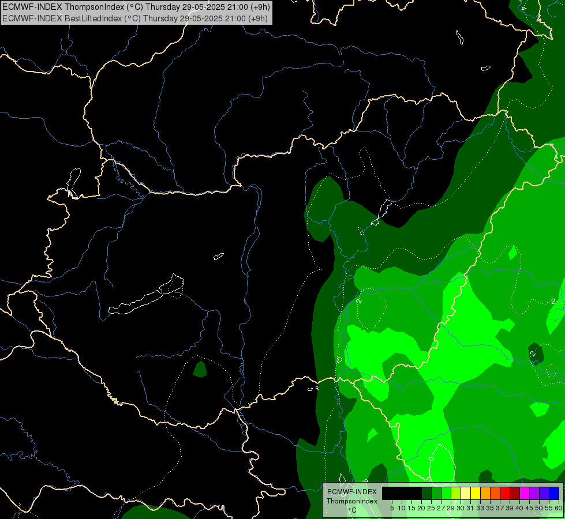Click the pure yellow 31–33 legend swatch
The width and height of the screenshot is (565, 519).
coord(476,493)
